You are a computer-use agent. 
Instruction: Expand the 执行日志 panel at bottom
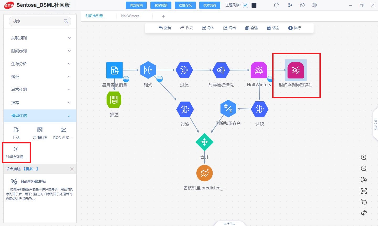229,224
